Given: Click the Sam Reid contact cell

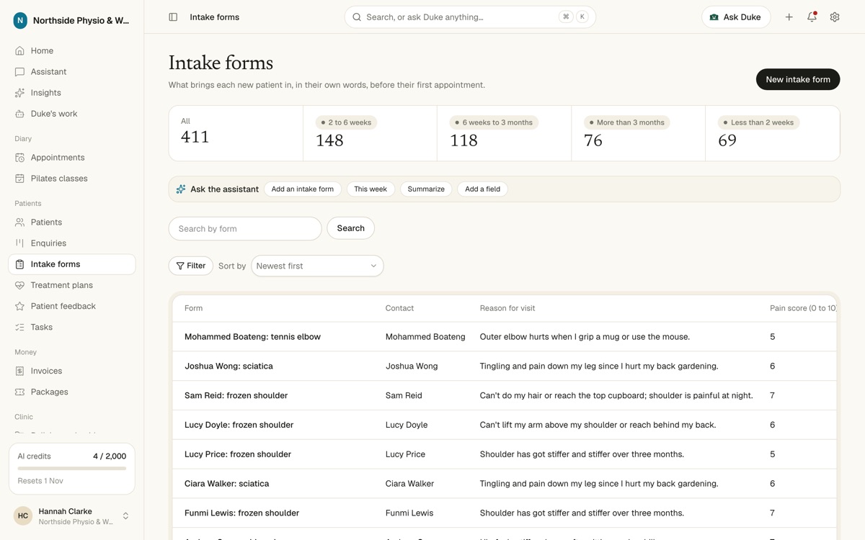Looking at the screenshot, I should tap(404, 396).
